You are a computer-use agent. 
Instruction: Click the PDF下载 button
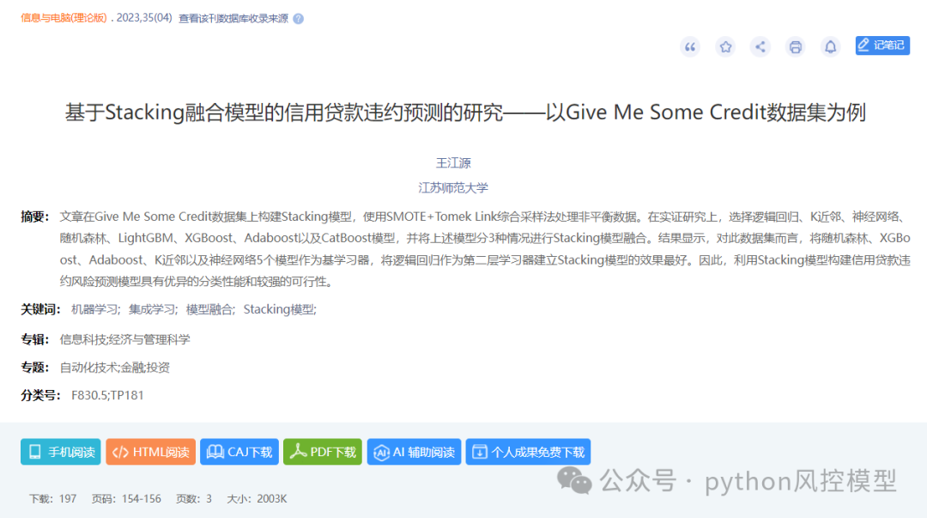pos(322,453)
